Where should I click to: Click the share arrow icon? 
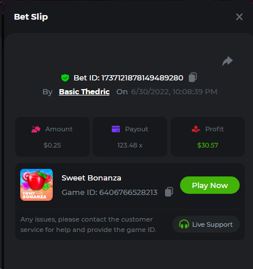(228, 61)
